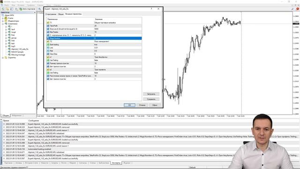Open the Маркет terminal tab
300x169 pixels.
(x=73, y=163)
